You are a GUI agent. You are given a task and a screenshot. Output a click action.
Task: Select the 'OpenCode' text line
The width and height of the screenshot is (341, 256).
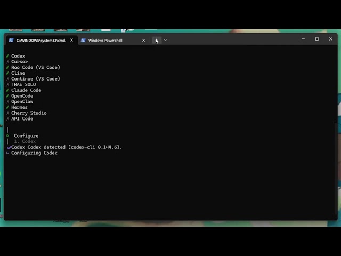22,96
